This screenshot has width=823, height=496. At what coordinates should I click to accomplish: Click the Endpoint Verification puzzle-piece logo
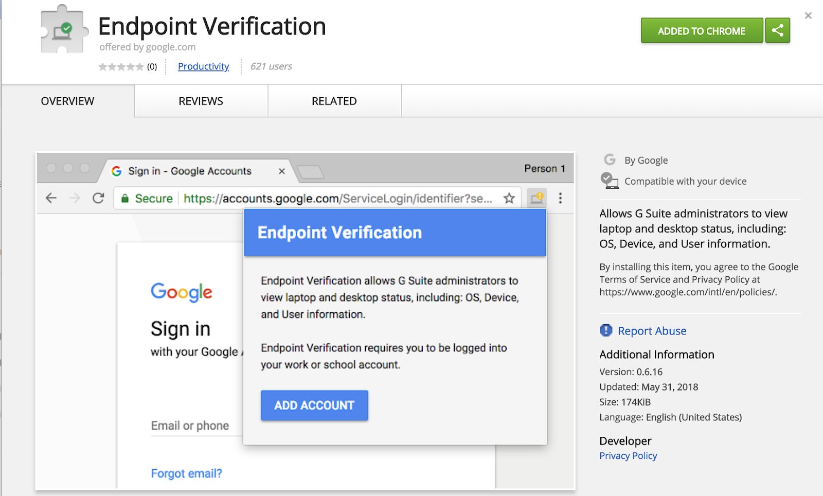click(64, 30)
